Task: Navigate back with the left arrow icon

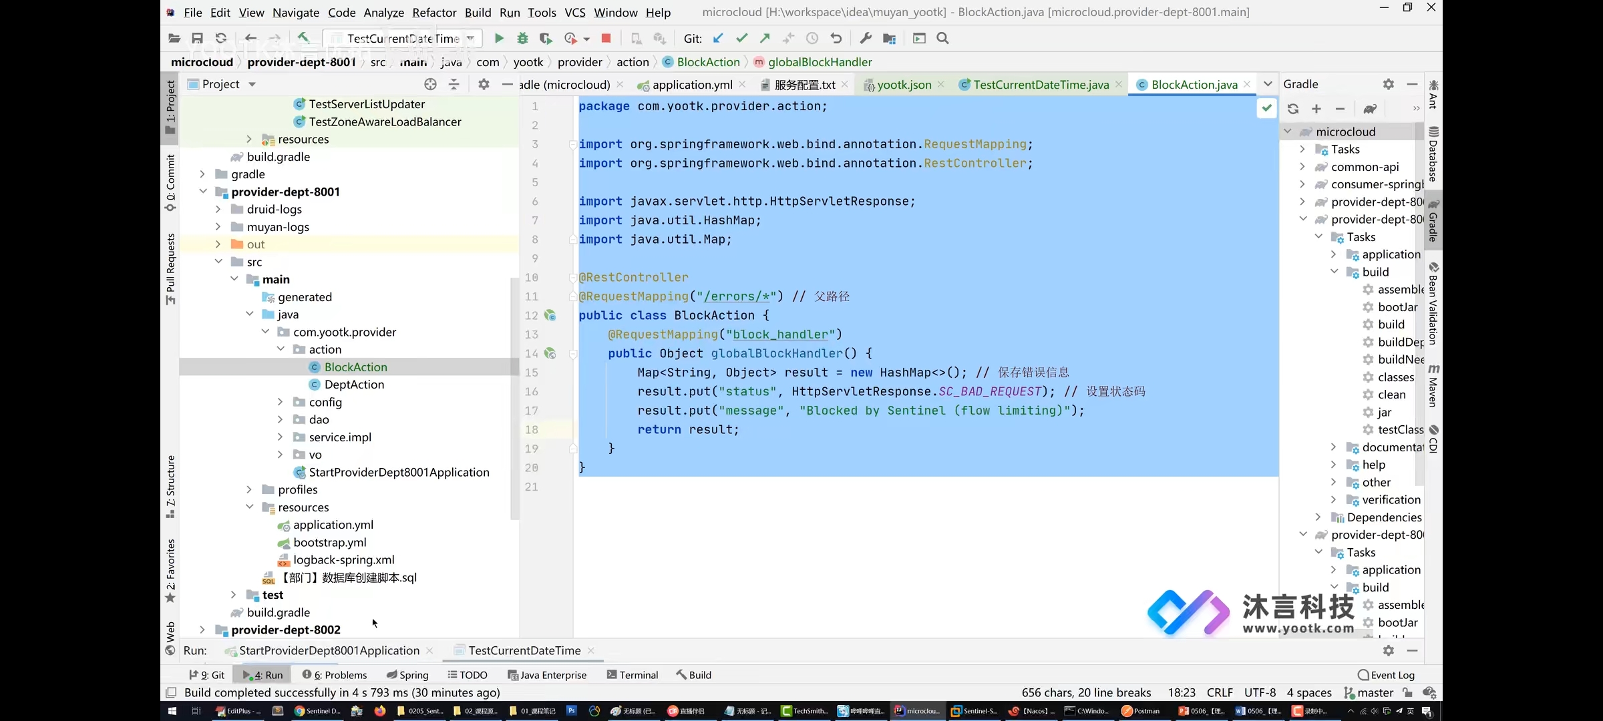Action: (x=250, y=39)
